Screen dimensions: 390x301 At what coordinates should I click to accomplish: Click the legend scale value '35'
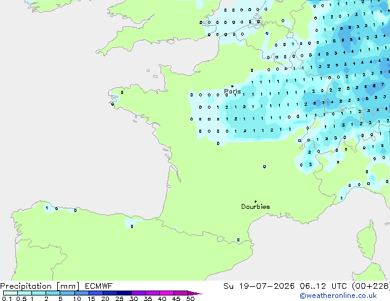(x=148, y=299)
